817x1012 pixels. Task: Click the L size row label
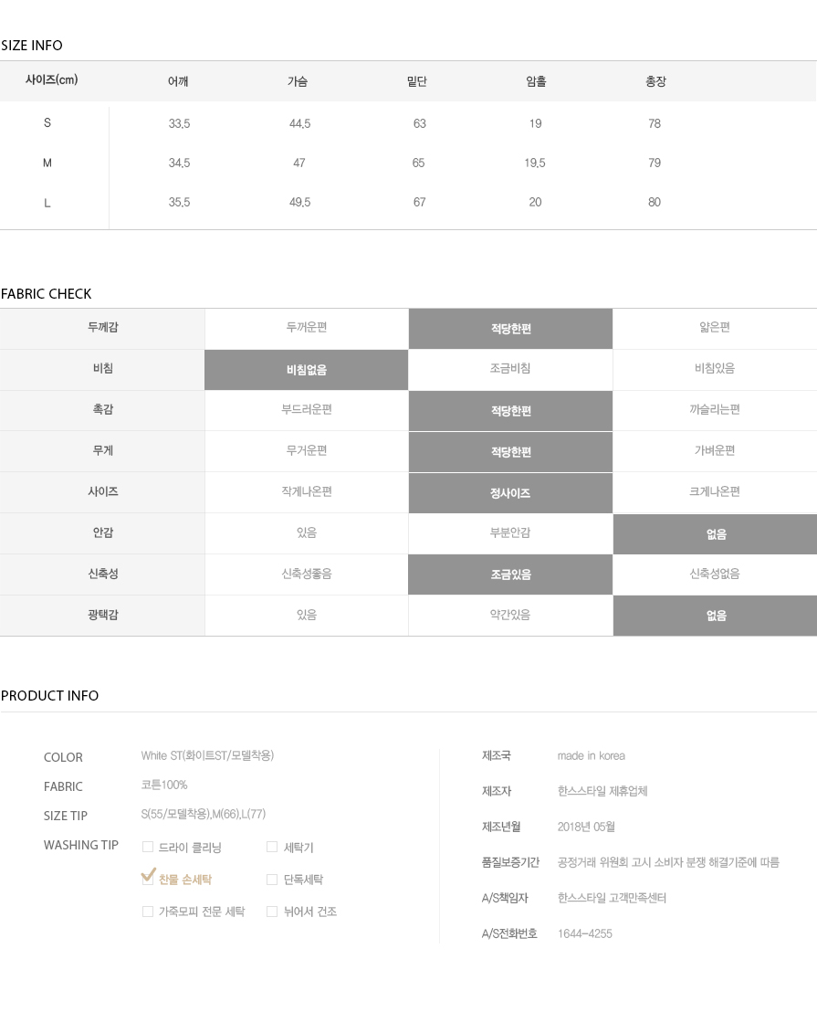(47, 203)
